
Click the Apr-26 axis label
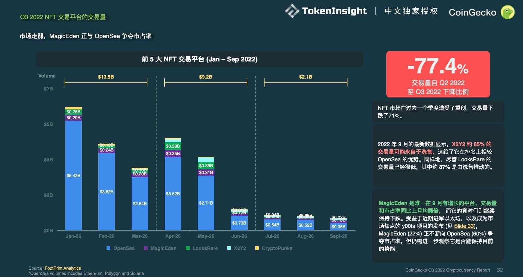coord(173,236)
